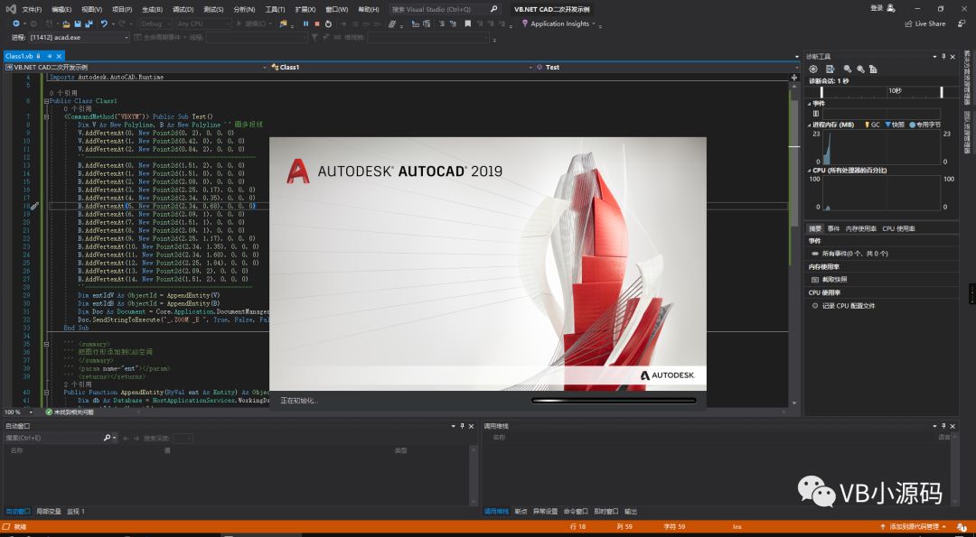976x537 pixels.
Task: Collapse the CPU graph section
Action: [810, 171]
